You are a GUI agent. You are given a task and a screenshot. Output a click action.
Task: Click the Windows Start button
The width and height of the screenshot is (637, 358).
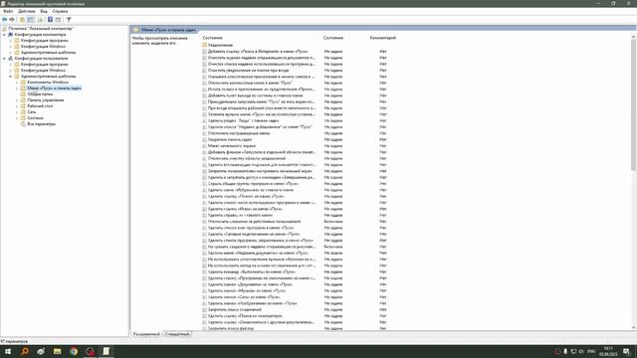click(x=8, y=351)
